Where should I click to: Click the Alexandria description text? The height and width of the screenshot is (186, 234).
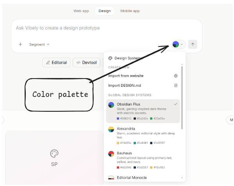point(146,135)
